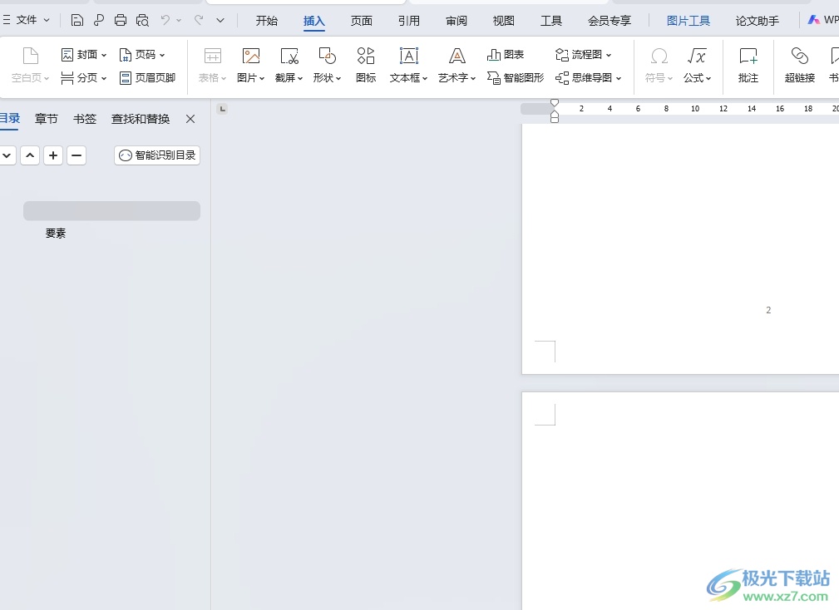This screenshot has width=839, height=610.
Task: Click the collapse-all up chevron button
Action: (x=30, y=155)
